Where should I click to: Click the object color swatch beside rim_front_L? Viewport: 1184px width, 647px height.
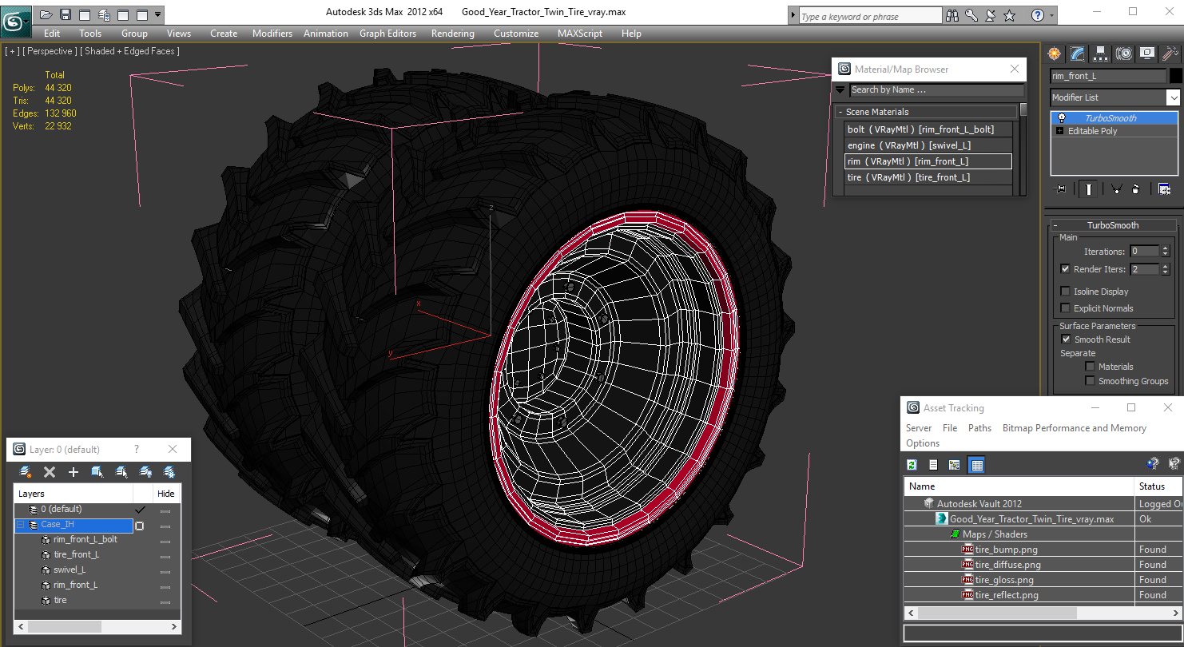(1175, 76)
